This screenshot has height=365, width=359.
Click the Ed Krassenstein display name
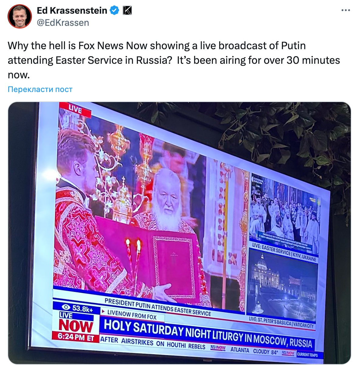click(72, 11)
